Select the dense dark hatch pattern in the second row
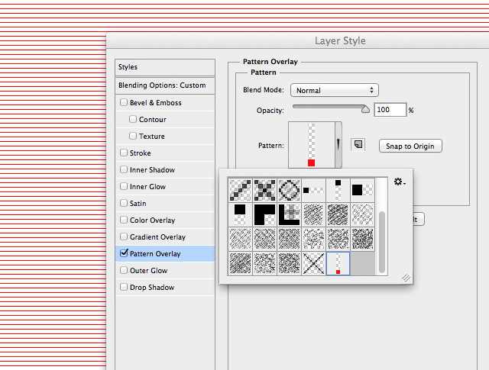 [338, 214]
